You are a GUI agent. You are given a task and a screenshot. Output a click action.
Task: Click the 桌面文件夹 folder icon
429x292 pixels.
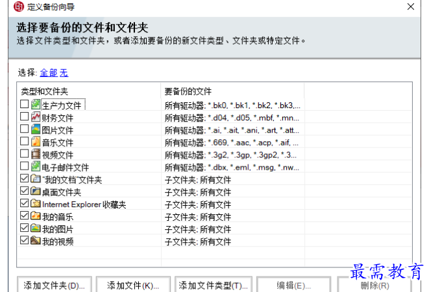[x=36, y=191]
